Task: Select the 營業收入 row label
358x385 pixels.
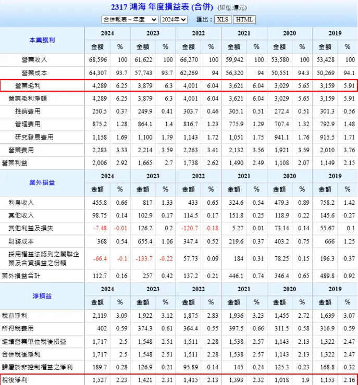Action: (34, 60)
